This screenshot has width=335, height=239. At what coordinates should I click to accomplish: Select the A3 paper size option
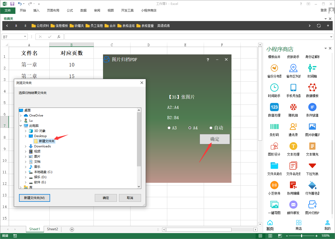point(172,128)
